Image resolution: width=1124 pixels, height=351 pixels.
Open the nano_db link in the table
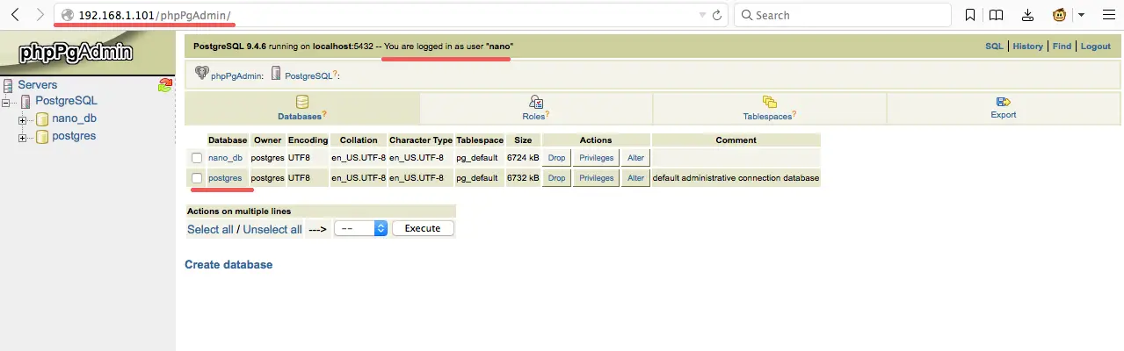coord(225,157)
